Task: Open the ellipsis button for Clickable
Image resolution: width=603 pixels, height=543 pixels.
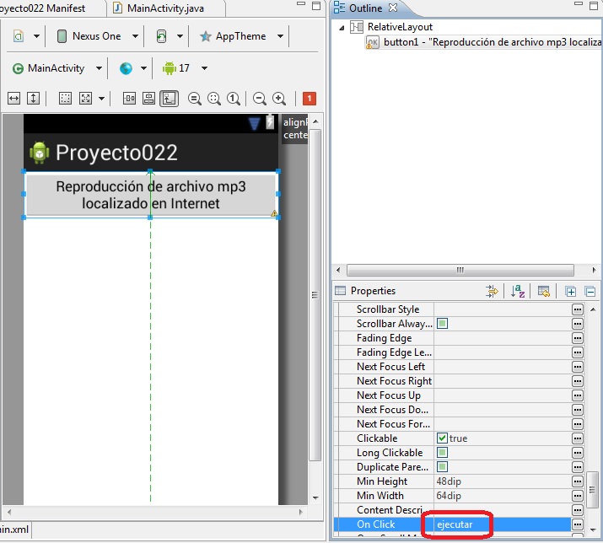Action: [577, 438]
